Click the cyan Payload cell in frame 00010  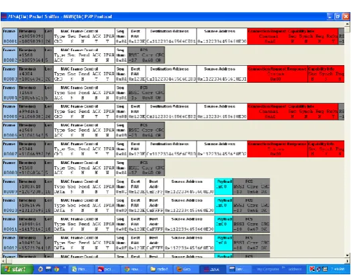[x=223, y=205]
